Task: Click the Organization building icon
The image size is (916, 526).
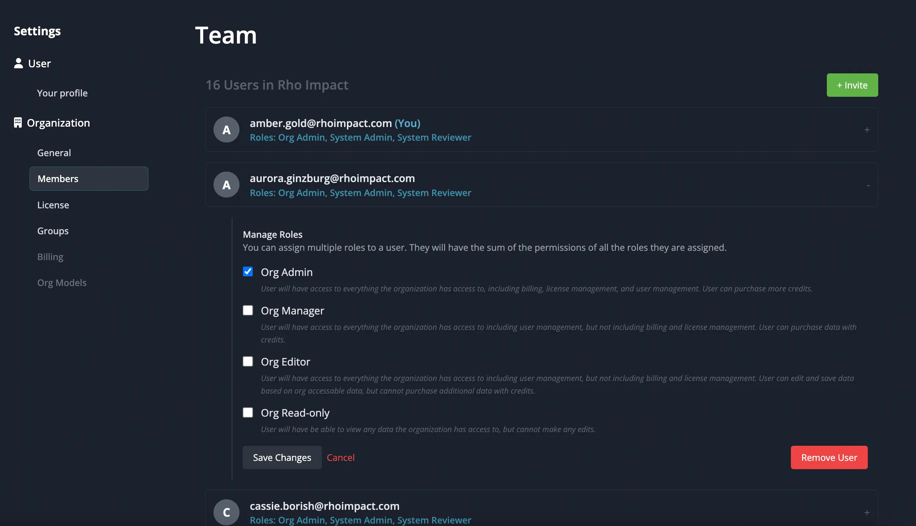Action: point(18,122)
